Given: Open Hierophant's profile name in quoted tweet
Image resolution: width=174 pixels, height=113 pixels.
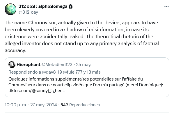Looking at the screenshot, I should (29, 65).
